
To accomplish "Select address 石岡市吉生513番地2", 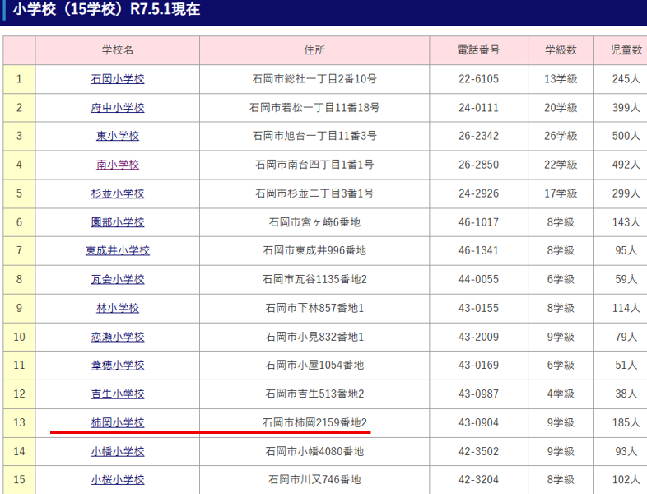I will pos(314,394).
